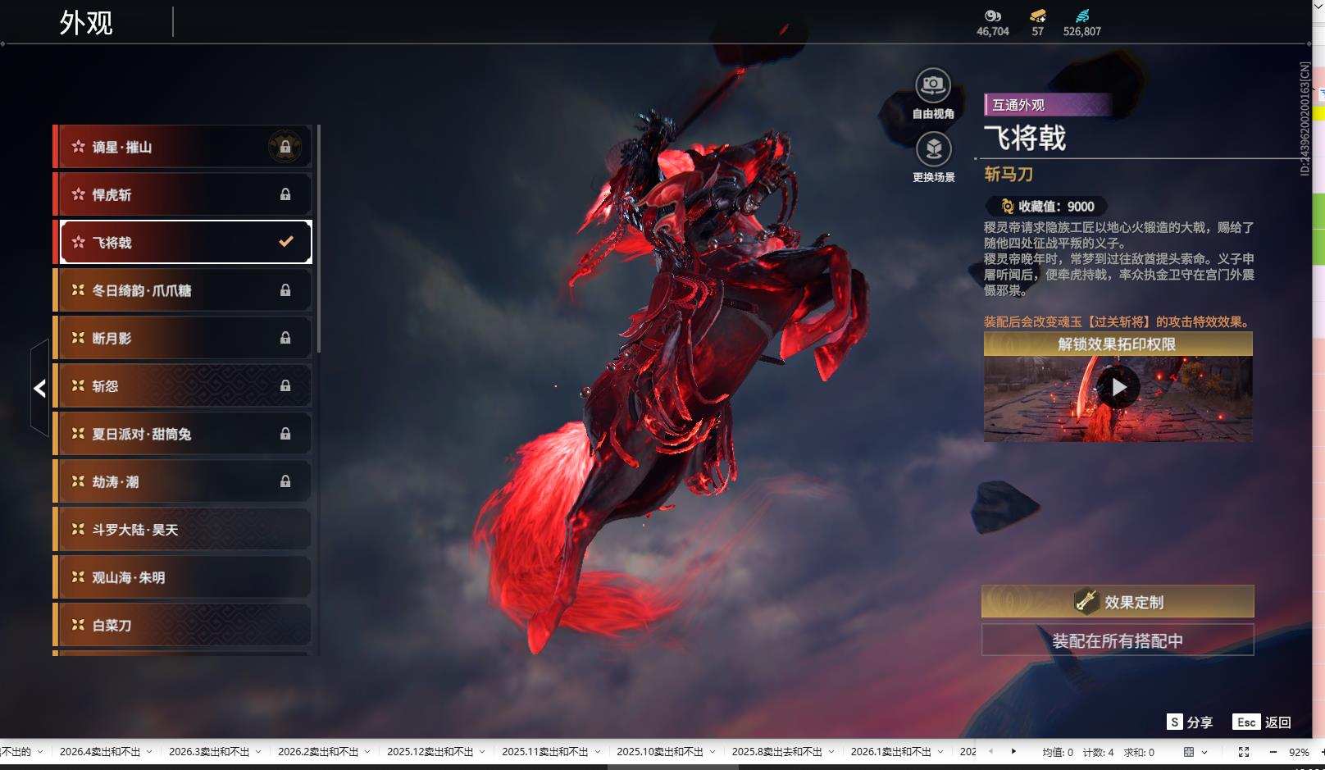Viewport: 1325px width, 770px height.
Task: Click the zoom out minus button
Action: pos(1273,752)
